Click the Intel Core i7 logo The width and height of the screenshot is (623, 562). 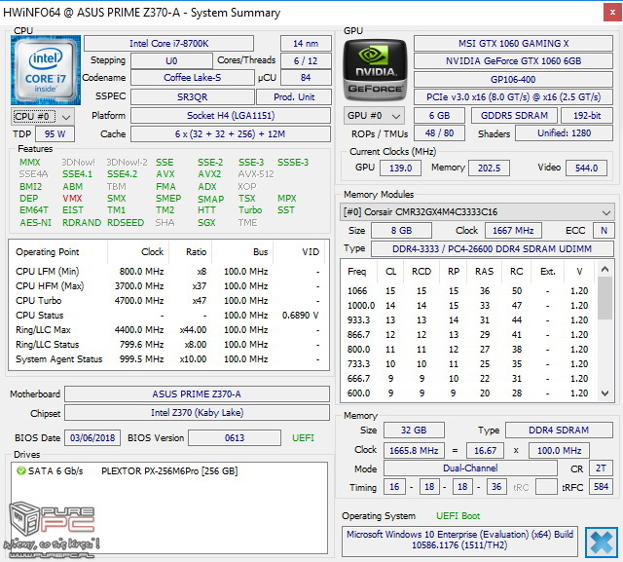point(46,70)
